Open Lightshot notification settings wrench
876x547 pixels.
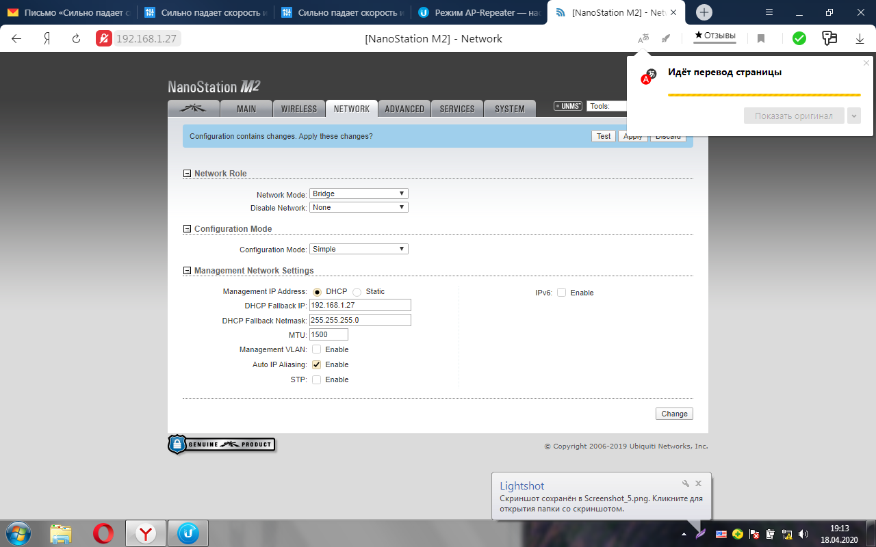coord(686,483)
